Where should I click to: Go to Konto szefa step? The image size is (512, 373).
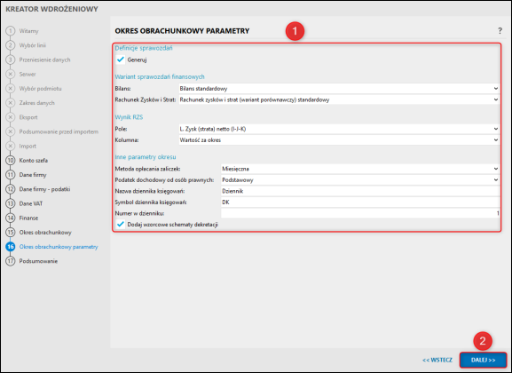pos(34,161)
